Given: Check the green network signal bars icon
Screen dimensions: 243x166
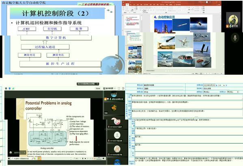Looking at the screenshot, I should 13,88.
